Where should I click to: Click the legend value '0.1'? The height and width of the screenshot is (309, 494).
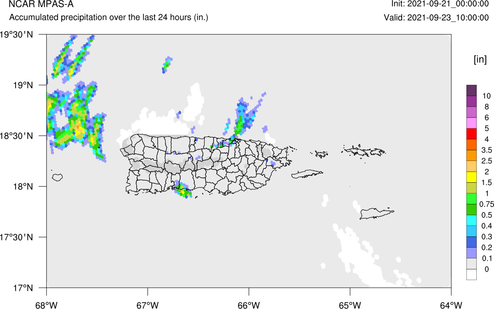tap(487, 258)
